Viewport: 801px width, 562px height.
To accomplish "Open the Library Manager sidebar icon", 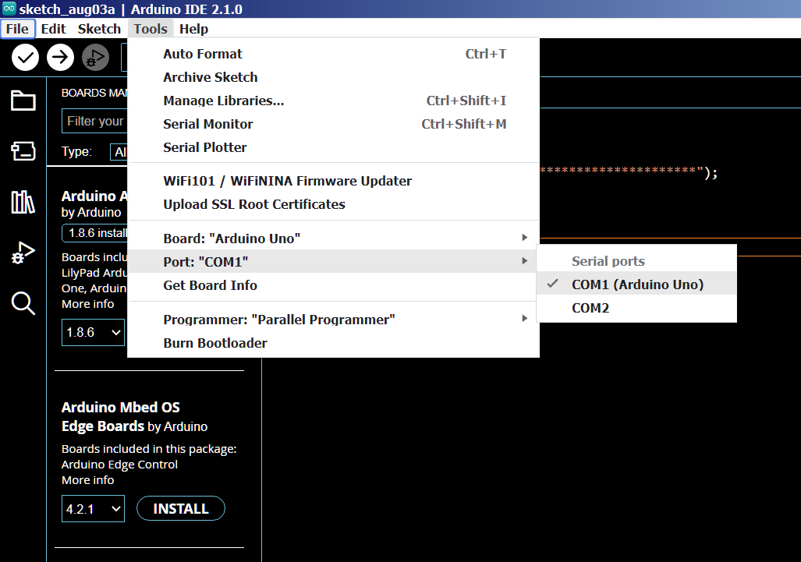I will [x=23, y=202].
